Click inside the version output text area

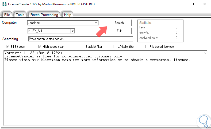[103, 88]
